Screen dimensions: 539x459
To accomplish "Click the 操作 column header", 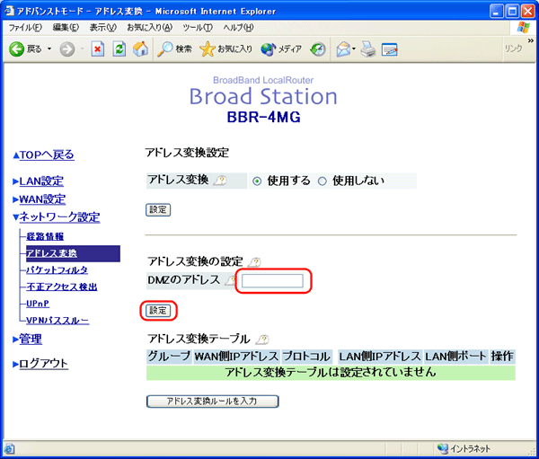I will (502, 357).
